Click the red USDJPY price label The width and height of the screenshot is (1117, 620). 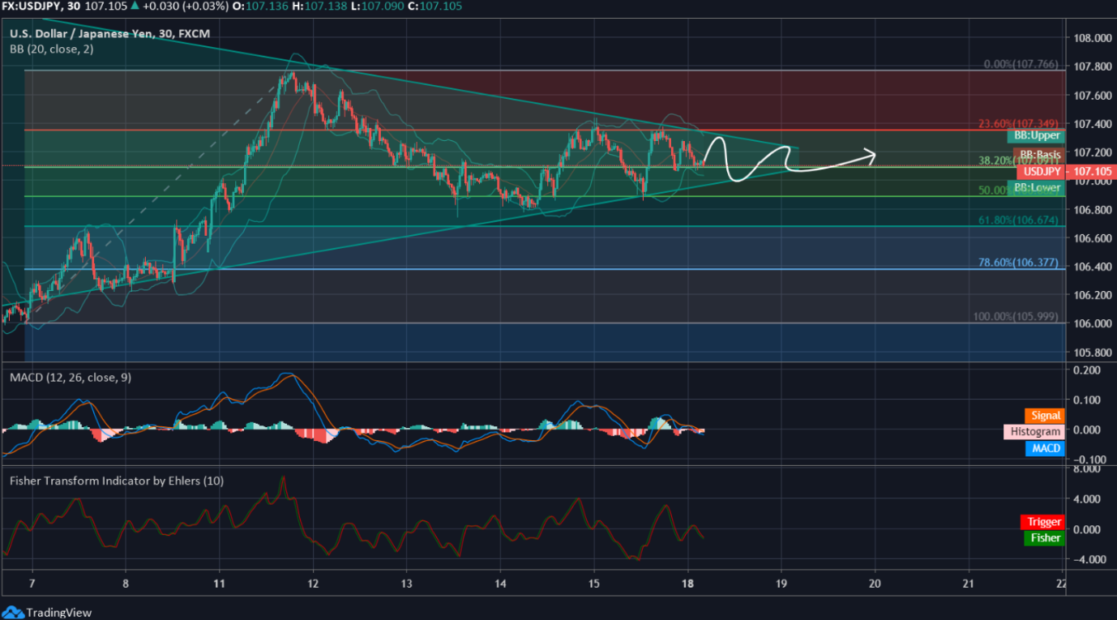[1041, 172]
